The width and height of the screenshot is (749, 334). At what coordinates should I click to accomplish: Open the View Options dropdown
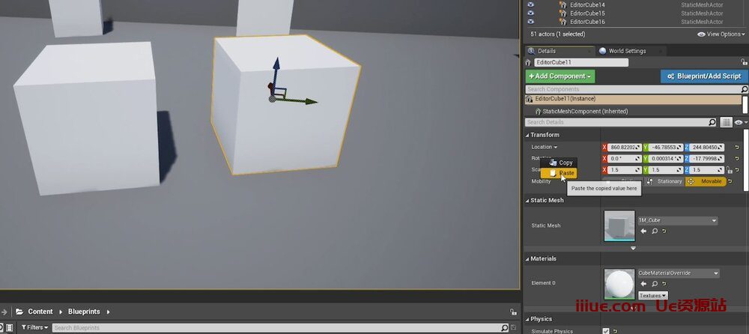click(x=720, y=34)
